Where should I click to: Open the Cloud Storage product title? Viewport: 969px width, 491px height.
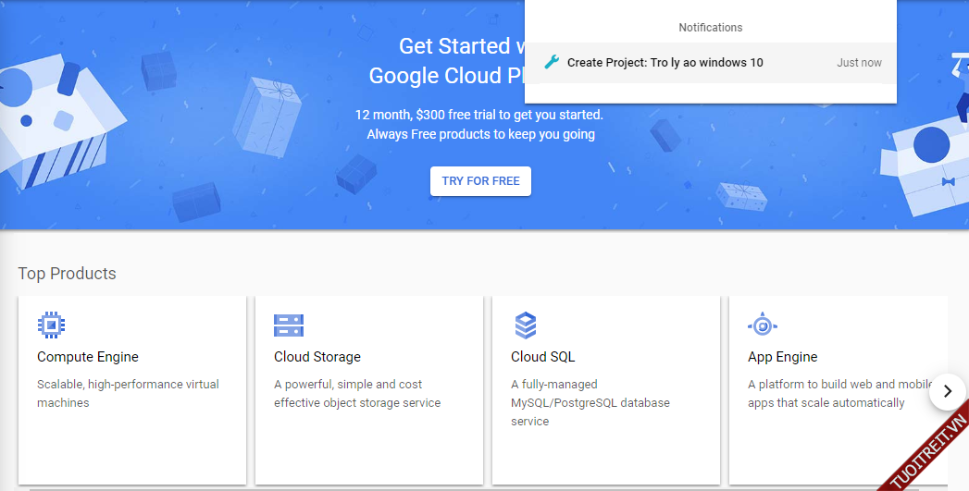(317, 357)
